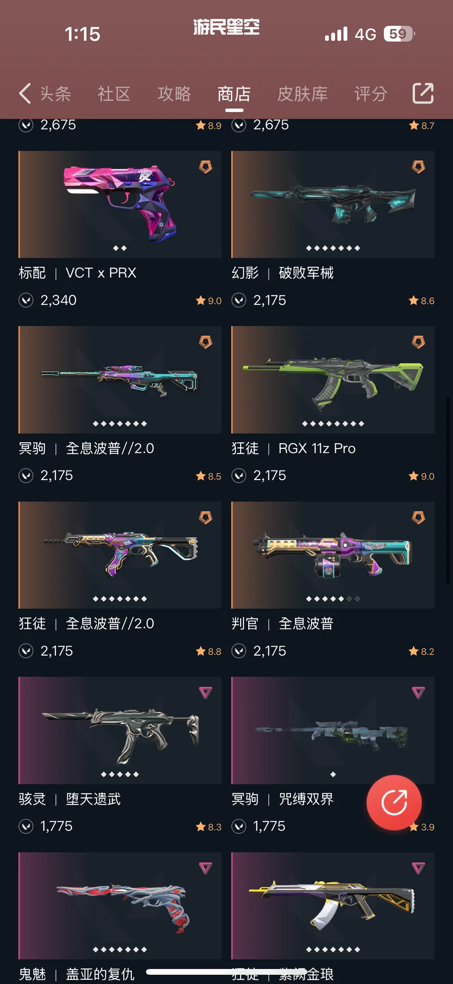The height and width of the screenshot is (984, 453).
Task: Tap the back arrow in header
Action: 25,93
